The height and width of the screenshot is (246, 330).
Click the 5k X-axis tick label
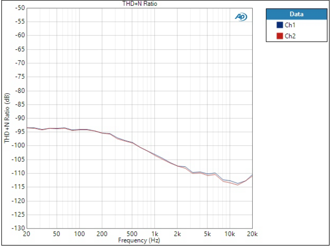click(x=207, y=234)
